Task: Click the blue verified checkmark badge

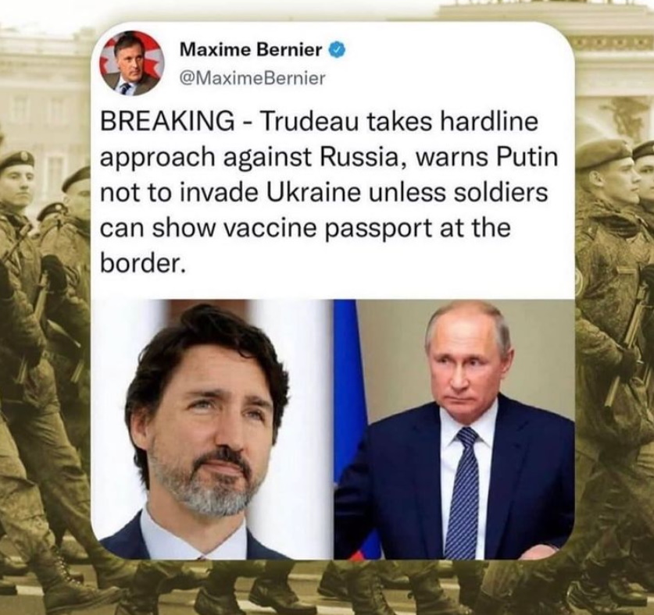Action: 338,51
